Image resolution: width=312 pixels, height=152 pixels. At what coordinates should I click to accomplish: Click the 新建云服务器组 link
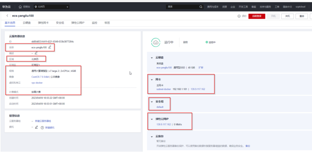point(44,121)
